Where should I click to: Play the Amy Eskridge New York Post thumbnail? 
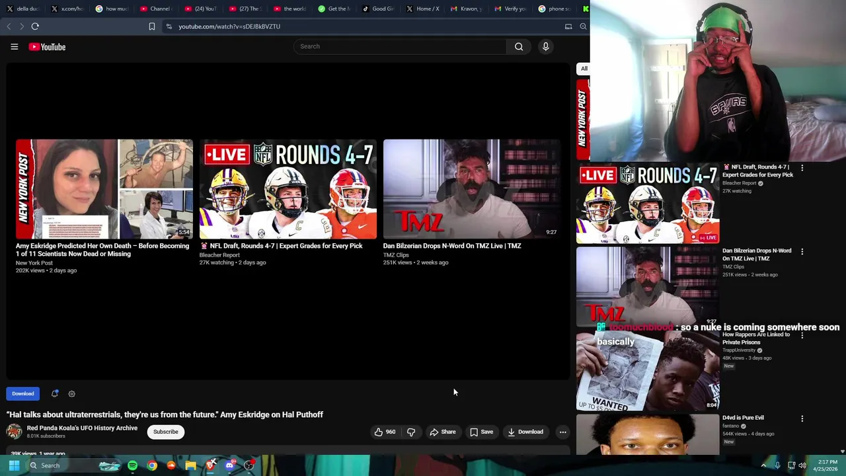coord(104,189)
